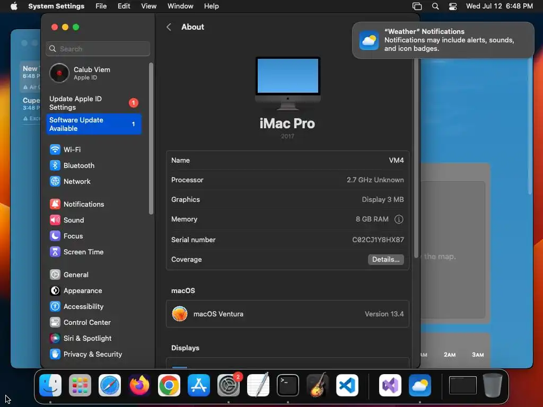Viewport: 543px width, 407px height.
Task: Open Appearance settings in sidebar
Action: click(x=93, y=291)
